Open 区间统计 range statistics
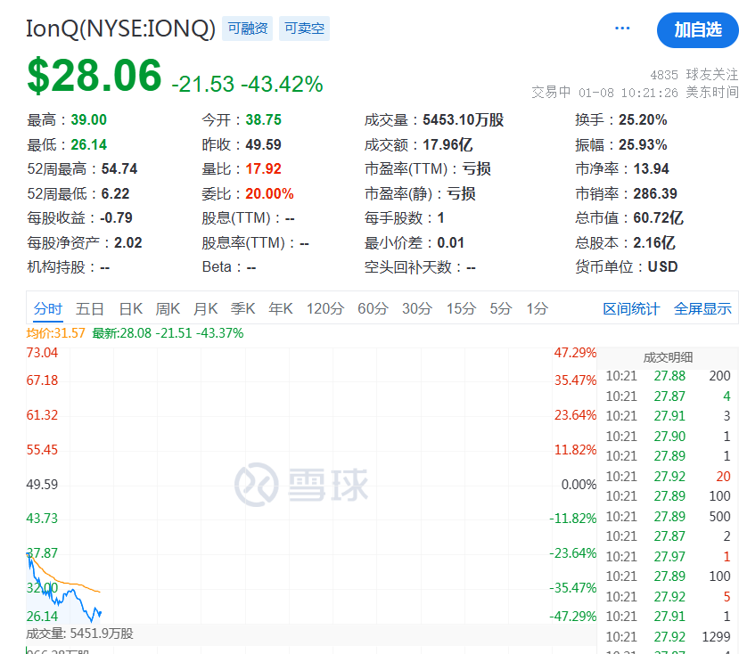This screenshot has height=654, width=739. click(x=631, y=309)
